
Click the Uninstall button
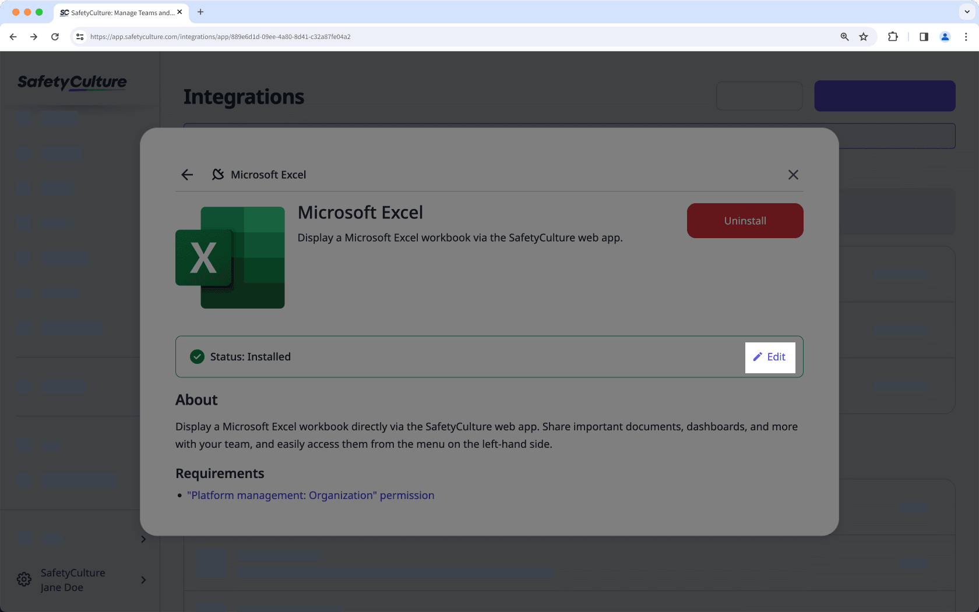click(745, 221)
